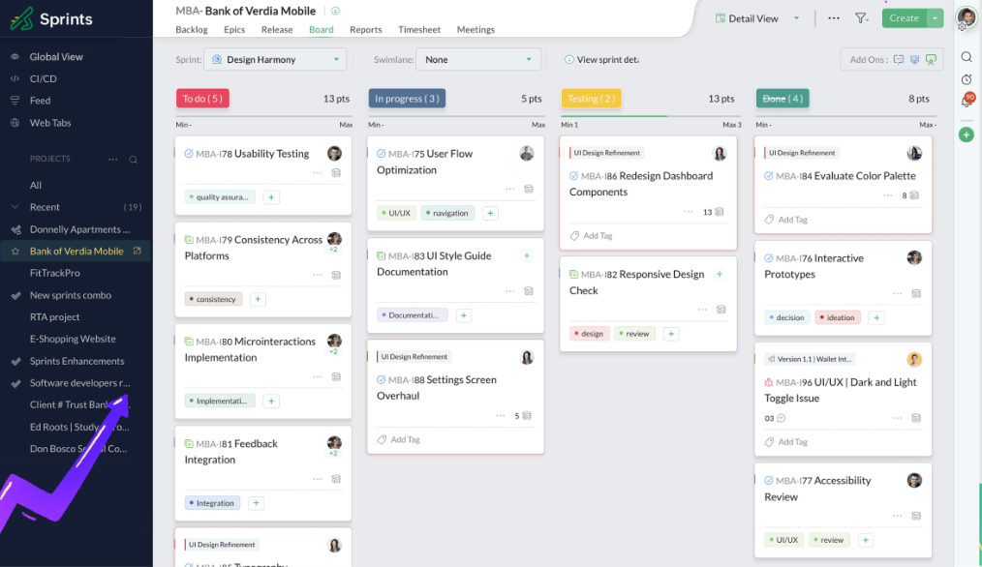Click the quality assura... tag
Image resolution: width=982 pixels, height=567 pixels.
coord(220,197)
